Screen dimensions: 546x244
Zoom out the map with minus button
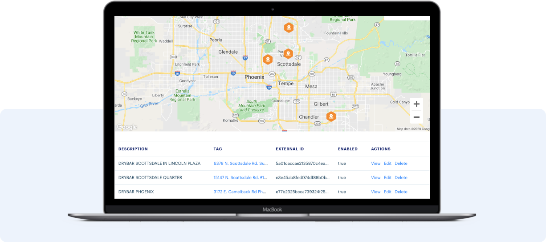(416, 117)
